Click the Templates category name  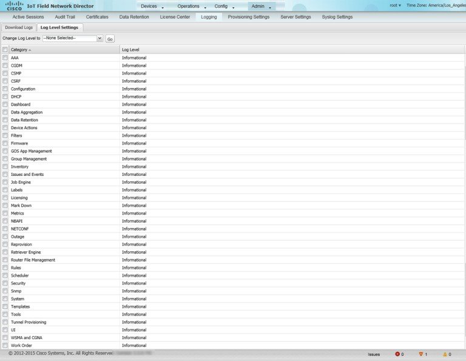click(x=20, y=306)
